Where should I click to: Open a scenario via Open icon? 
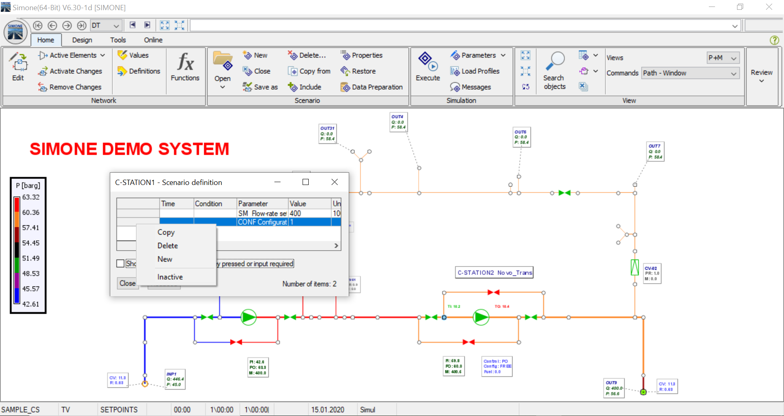(x=223, y=62)
